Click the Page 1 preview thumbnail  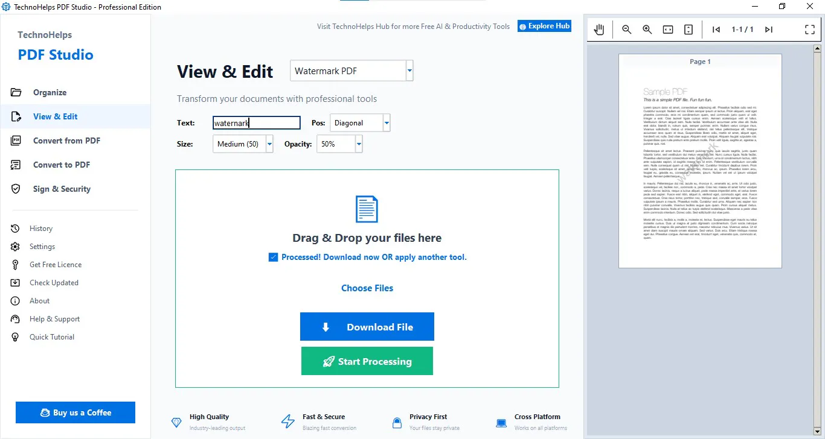click(700, 161)
